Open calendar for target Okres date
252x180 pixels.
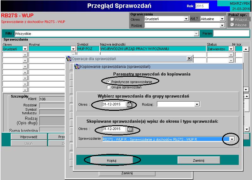pos(130,129)
